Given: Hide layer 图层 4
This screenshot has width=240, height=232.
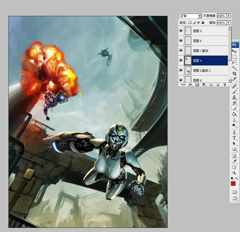Looking at the screenshot, I should tap(181, 60).
